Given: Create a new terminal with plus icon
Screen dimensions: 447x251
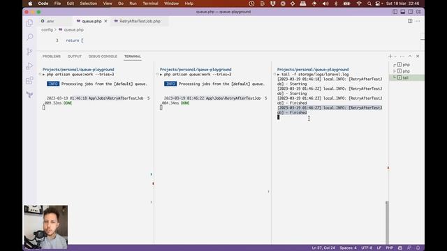Looking at the screenshot, I should click(390, 56).
